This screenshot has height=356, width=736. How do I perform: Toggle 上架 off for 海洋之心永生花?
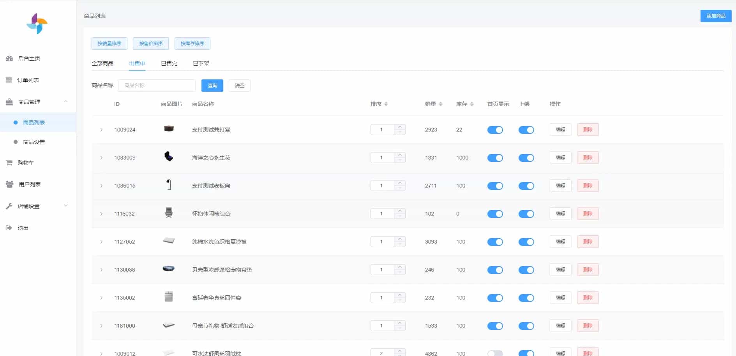pyautogui.click(x=526, y=158)
